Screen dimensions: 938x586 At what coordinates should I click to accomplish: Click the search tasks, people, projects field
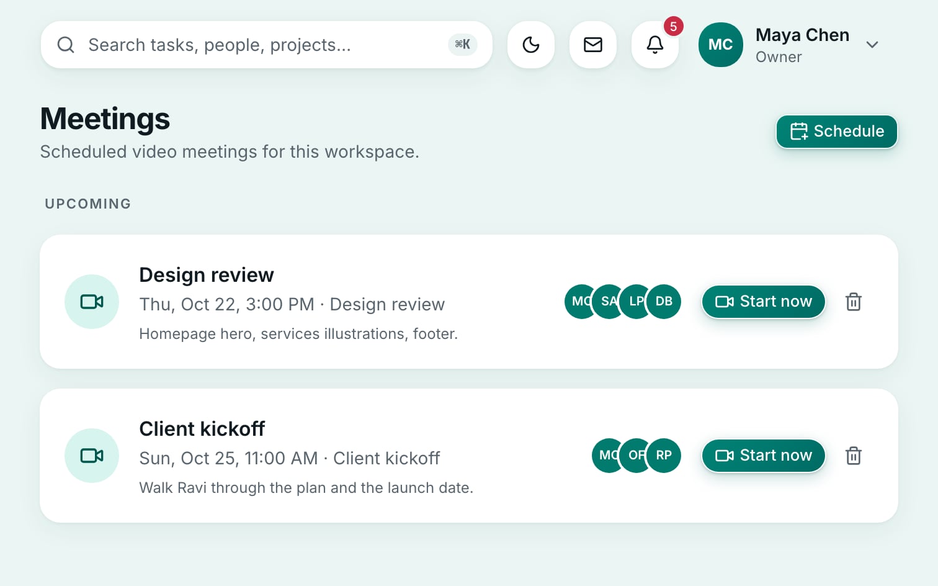[x=267, y=45]
